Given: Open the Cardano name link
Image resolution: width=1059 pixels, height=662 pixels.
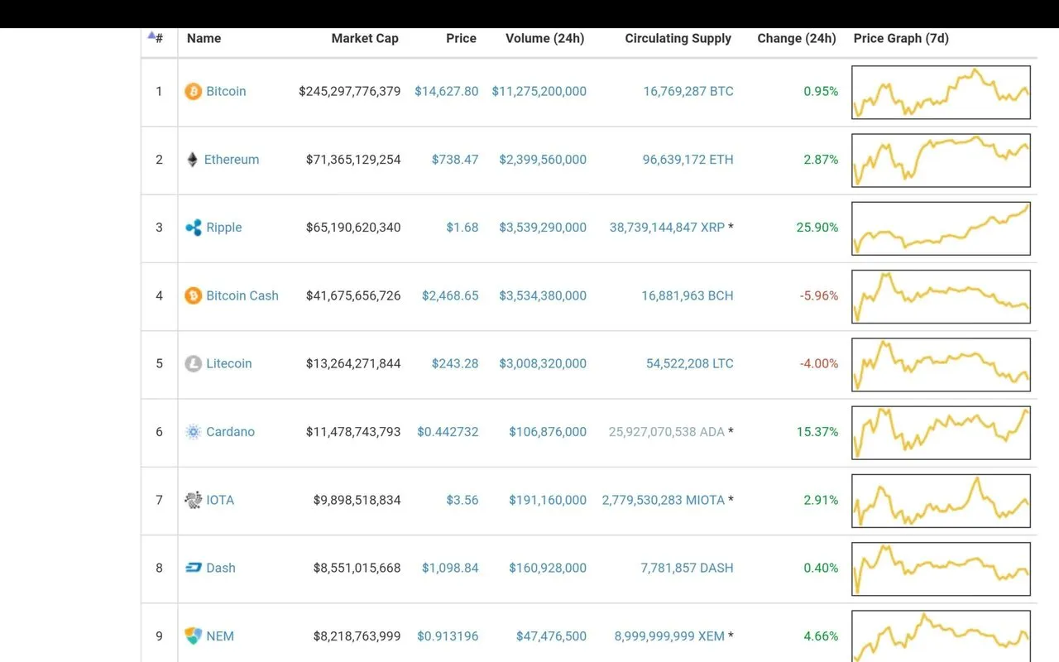Looking at the screenshot, I should coord(230,432).
